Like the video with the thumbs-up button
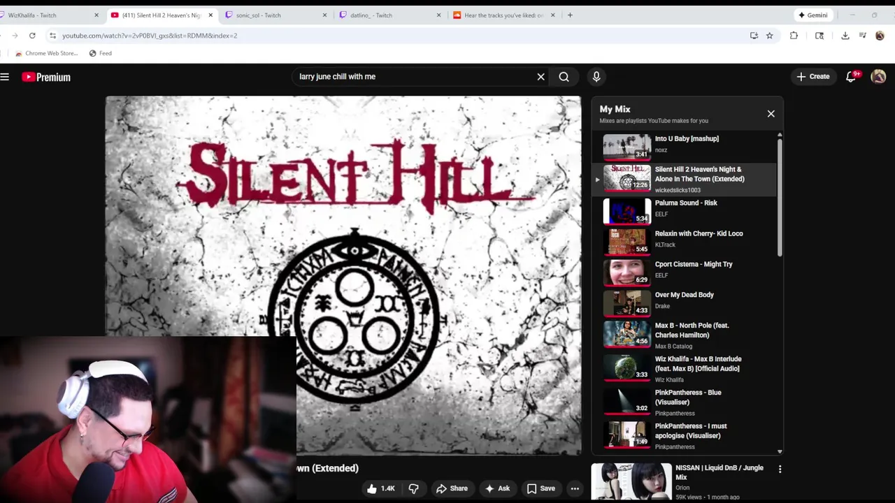 click(x=380, y=489)
